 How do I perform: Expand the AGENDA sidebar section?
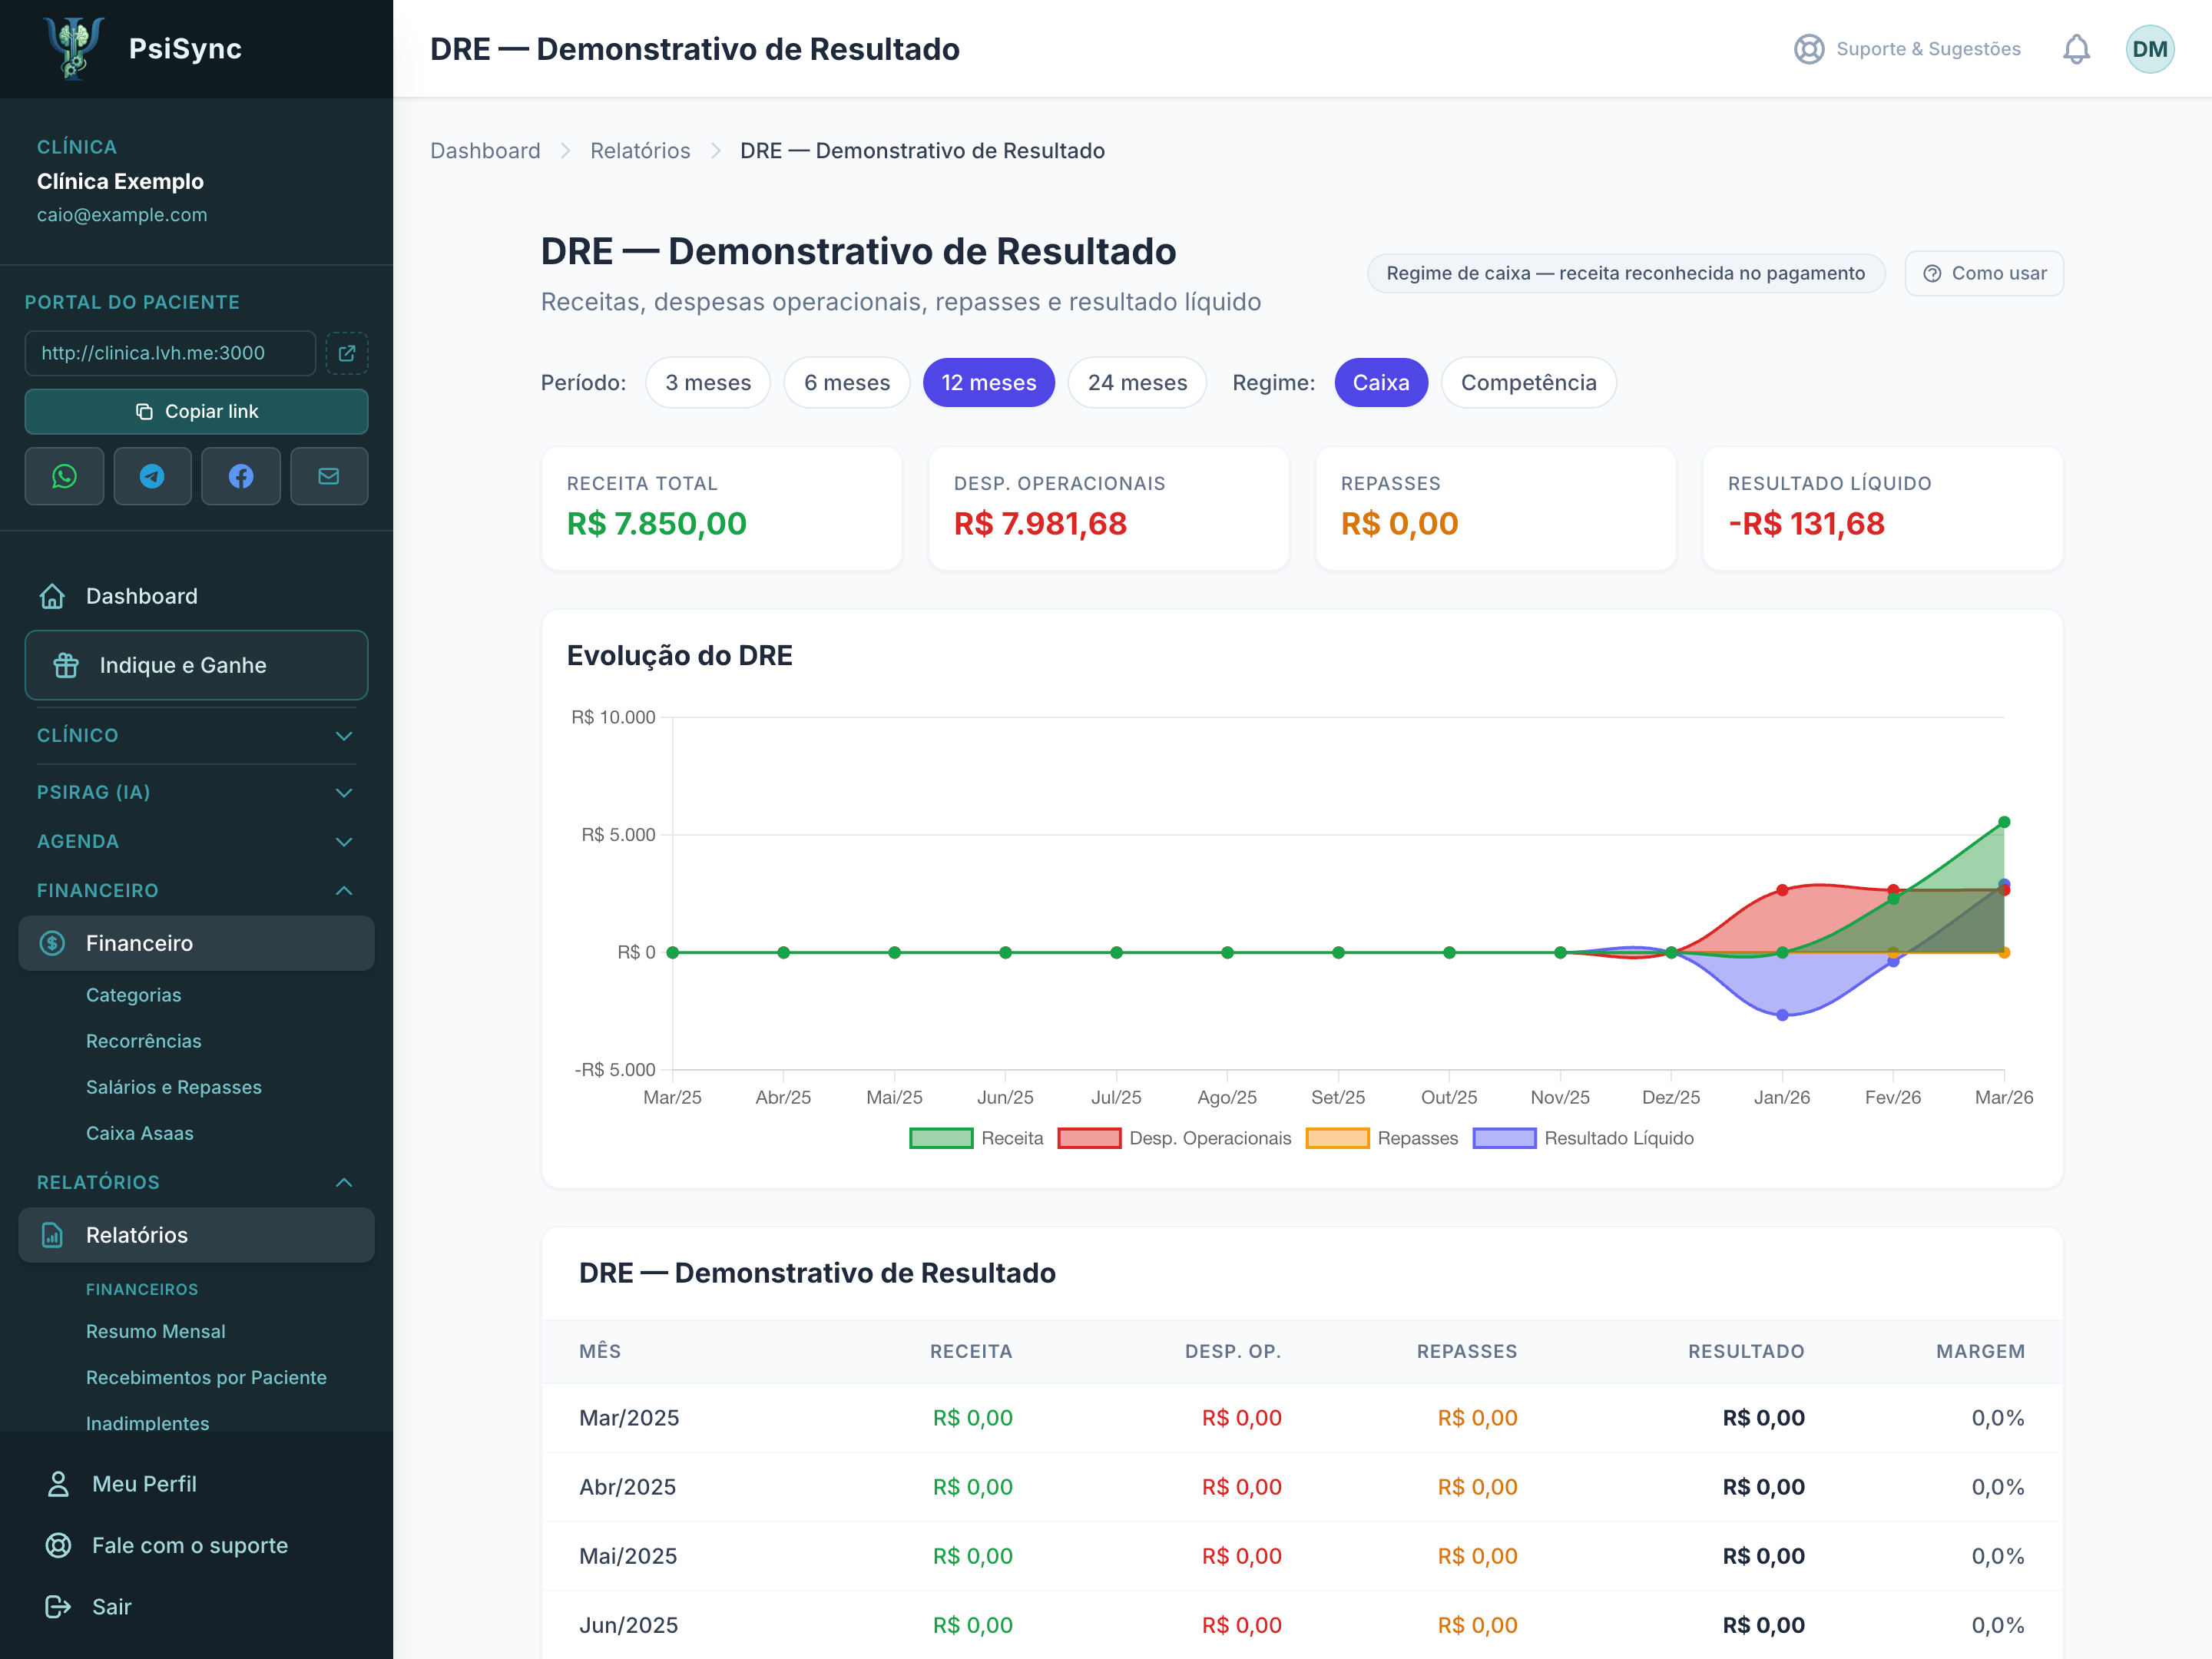point(196,842)
